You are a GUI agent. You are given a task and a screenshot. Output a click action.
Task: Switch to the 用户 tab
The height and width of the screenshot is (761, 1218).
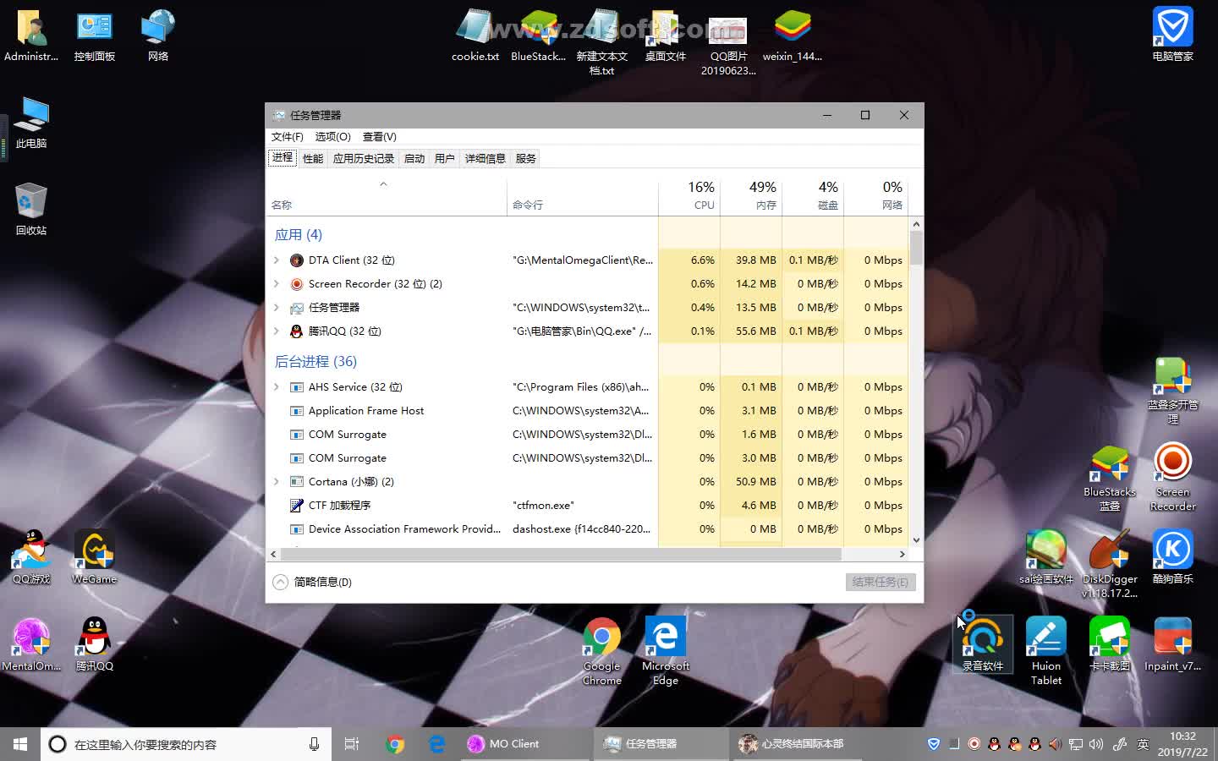tap(445, 158)
